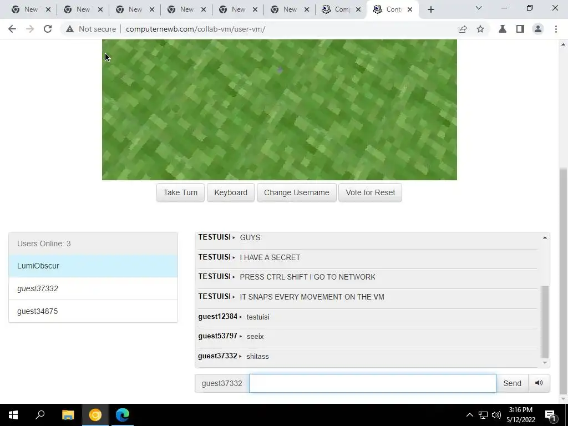568x426 pixels.
Task: Click message I HAVE A SECRET
Action: tap(270, 257)
